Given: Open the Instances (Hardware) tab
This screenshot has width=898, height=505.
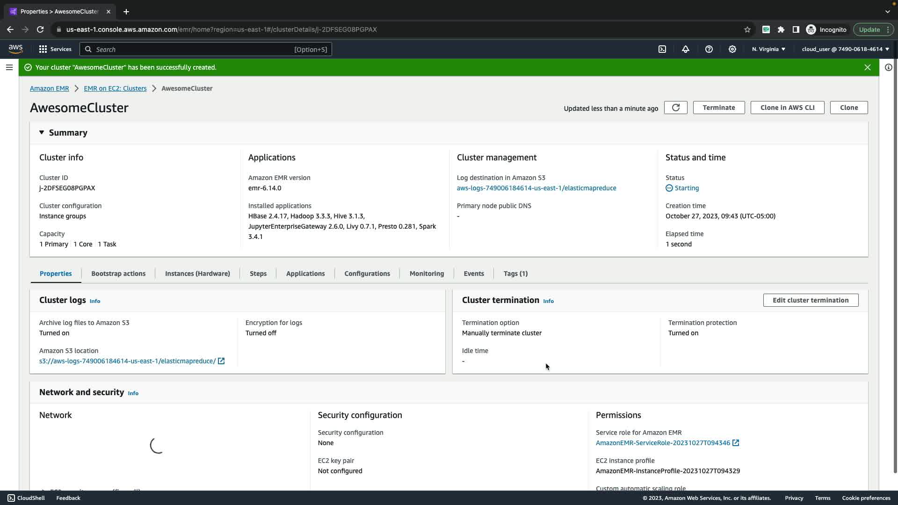Looking at the screenshot, I should tap(197, 274).
